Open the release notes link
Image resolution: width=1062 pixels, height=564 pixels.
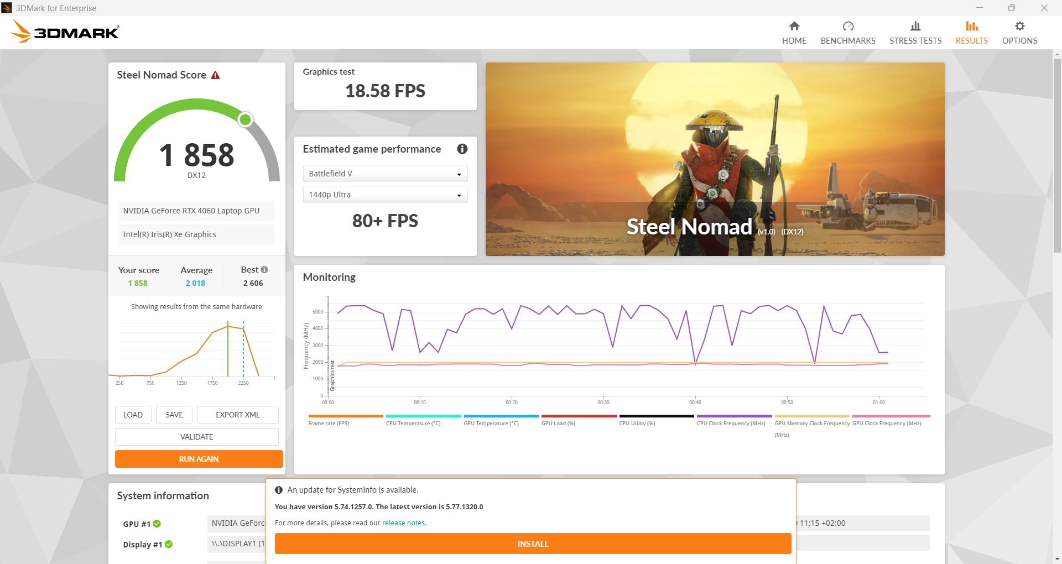pyautogui.click(x=403, y=523)
